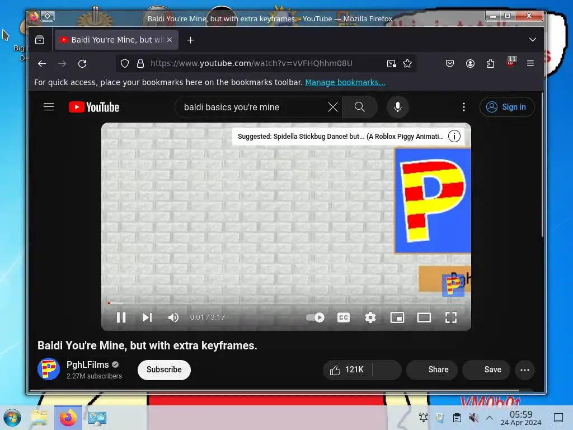The width and height of the screenshot is (573, 430).
Task: Open a new tab with plus button
Action: (190, 40)
